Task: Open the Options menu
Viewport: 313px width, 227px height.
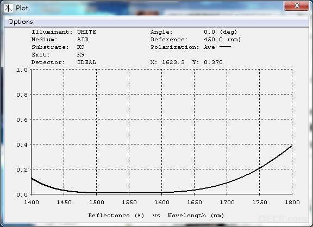Action: coord(21,22)
